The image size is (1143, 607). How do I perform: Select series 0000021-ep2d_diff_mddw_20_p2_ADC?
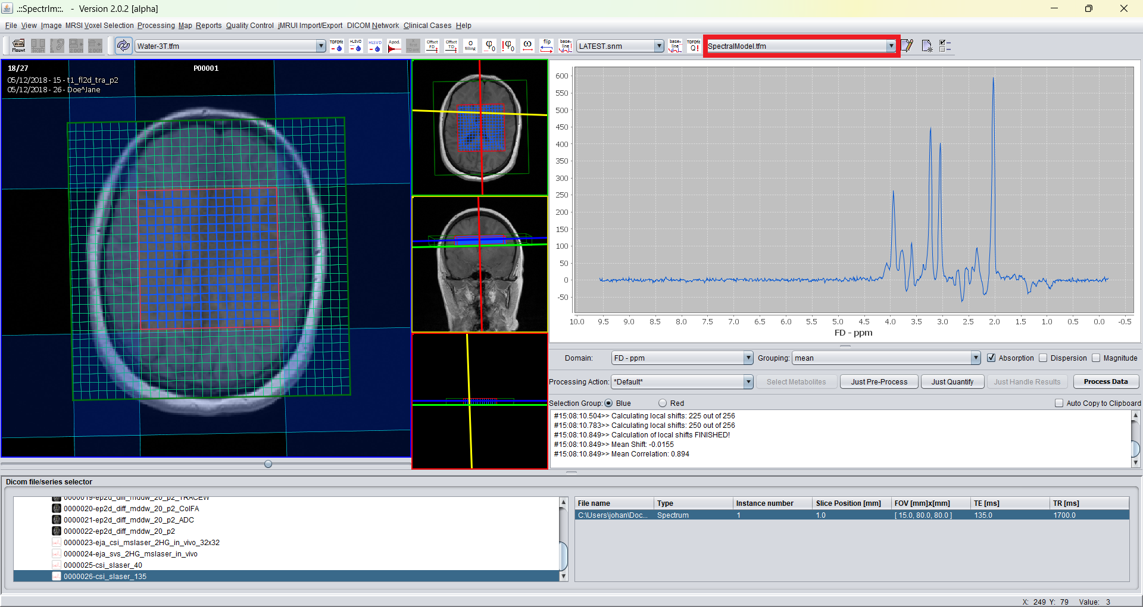(129, 520)
